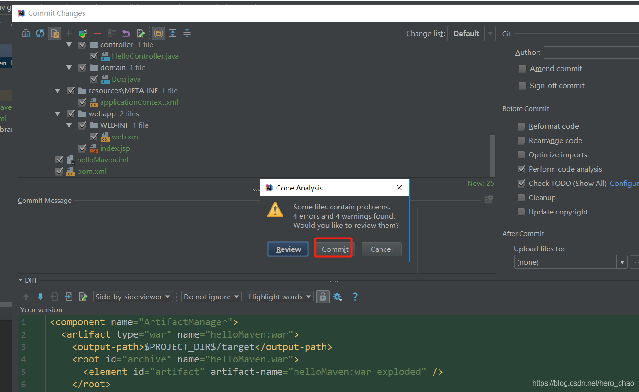Enable the Amend commit checkbox
Image resolution: width=639 pixels, height=392 pixels.
click(523, 68)
